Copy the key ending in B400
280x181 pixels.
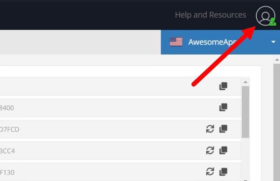point(223,107)
